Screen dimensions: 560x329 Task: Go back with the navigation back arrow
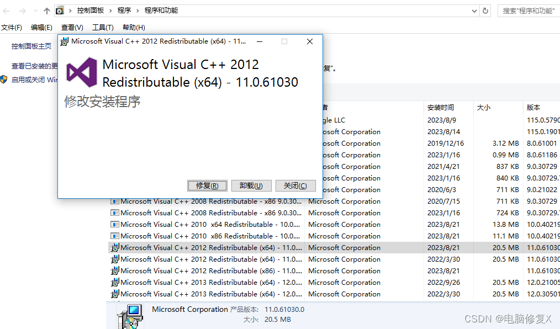[x=6, y=11]
